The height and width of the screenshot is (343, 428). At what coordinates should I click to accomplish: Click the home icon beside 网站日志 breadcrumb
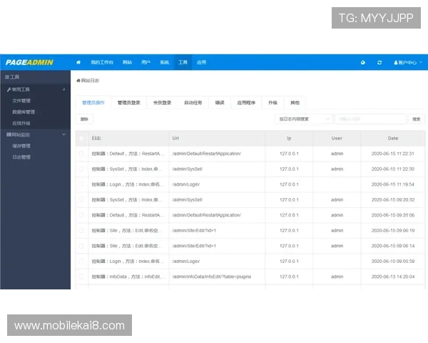point(78,81)
